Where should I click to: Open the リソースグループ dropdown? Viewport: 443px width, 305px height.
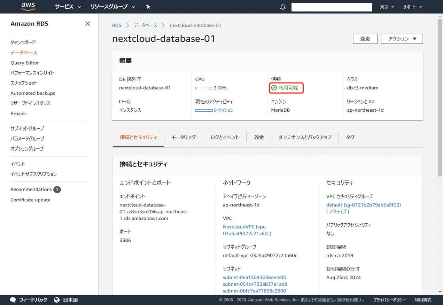114,7
